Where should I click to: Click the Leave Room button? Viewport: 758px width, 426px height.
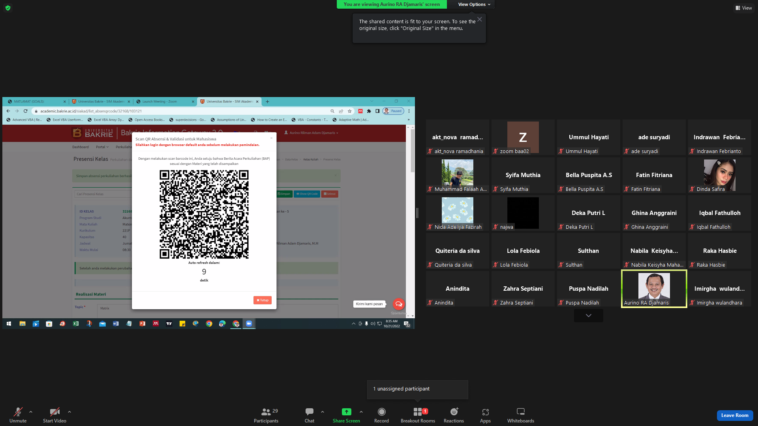[735, 415]
